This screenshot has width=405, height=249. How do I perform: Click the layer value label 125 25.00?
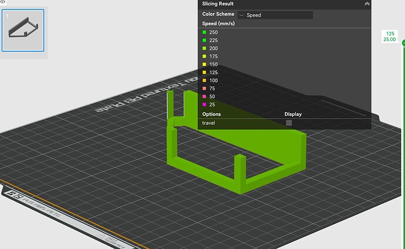point(390,36)
